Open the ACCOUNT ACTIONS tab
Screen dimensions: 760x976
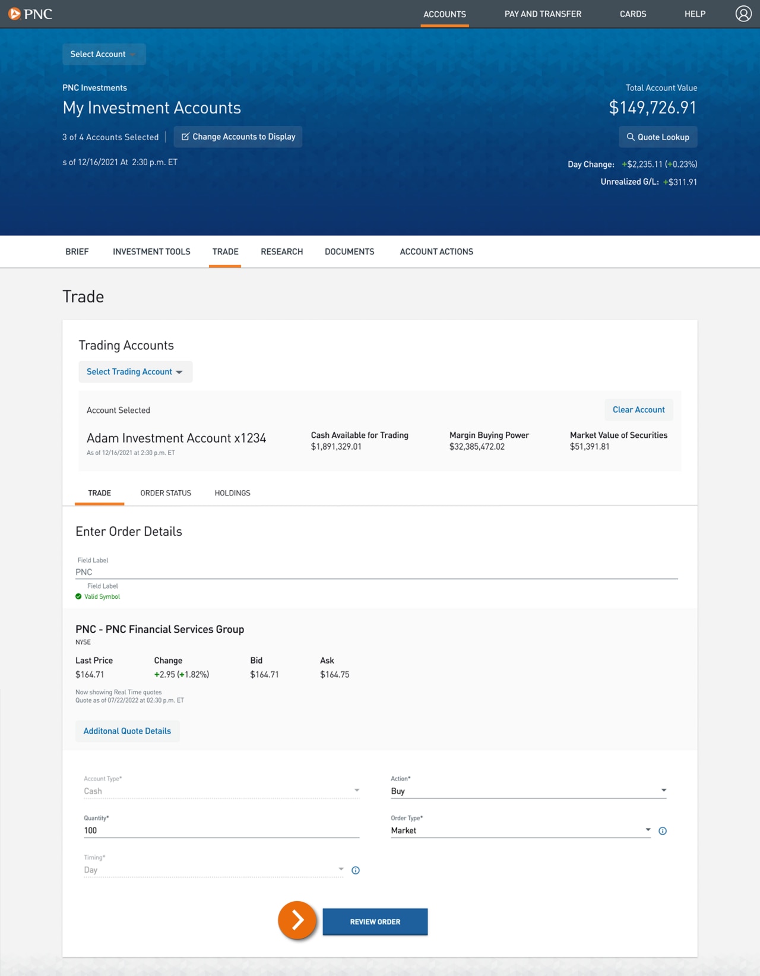436,252
